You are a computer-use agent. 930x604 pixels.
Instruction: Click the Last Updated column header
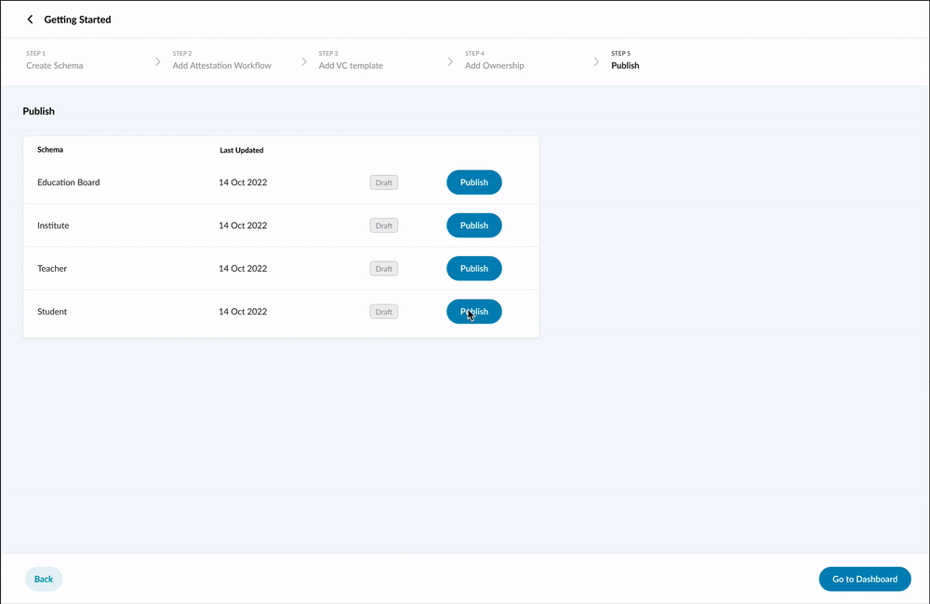(x=241, y=150)
